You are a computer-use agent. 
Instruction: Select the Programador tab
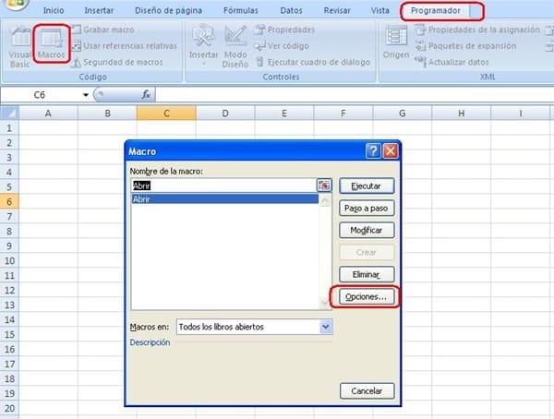(435, 10)
